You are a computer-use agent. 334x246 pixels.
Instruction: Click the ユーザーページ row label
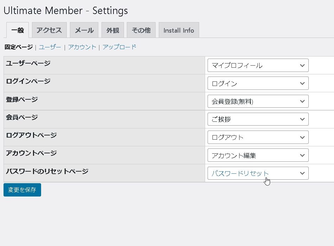tap(28, 63)
